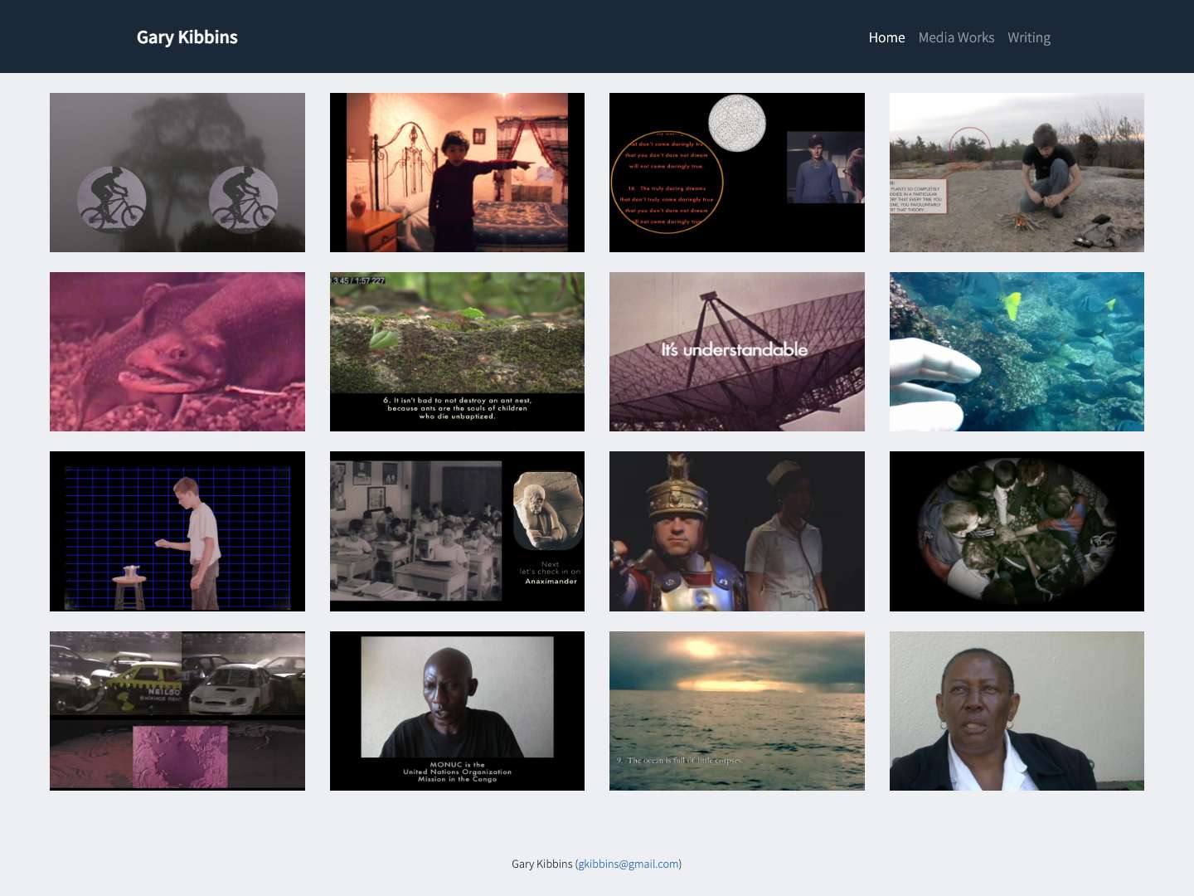Screen dimensions: 1194x896
Task: Open the Media Works page
Action: [956, 37]
